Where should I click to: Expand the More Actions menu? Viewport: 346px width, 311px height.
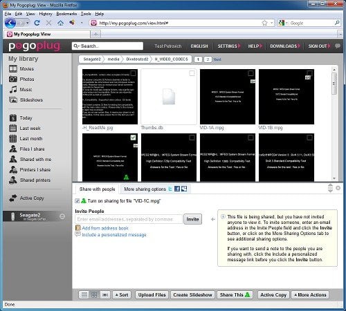coord(310,295)
